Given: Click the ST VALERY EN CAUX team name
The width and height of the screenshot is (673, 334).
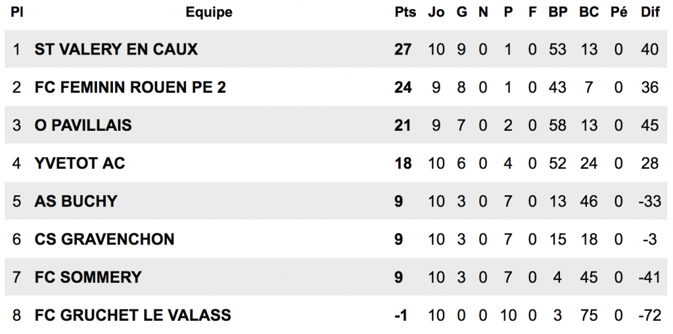Looking at the screenshot, I should coord(116,49).
